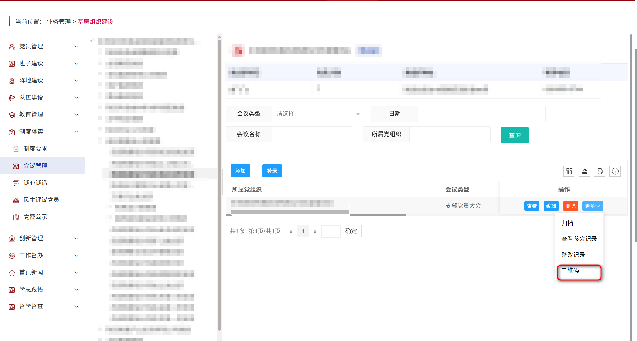Click the 查询 search button
The height and width of the screenshot is (341, 637).
click(514, 135)
